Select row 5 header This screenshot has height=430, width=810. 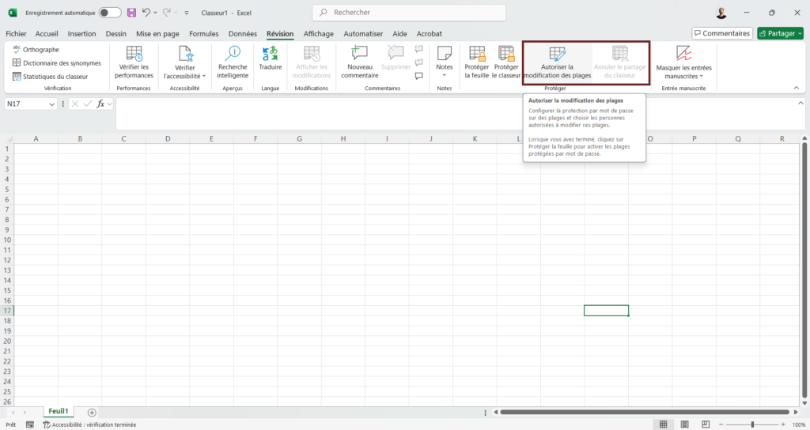click(x=6, y=190)
